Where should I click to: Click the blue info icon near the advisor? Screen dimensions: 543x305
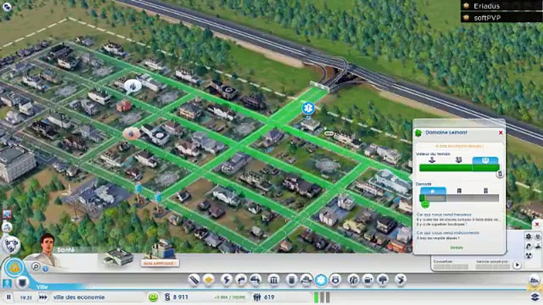[45, 269]
